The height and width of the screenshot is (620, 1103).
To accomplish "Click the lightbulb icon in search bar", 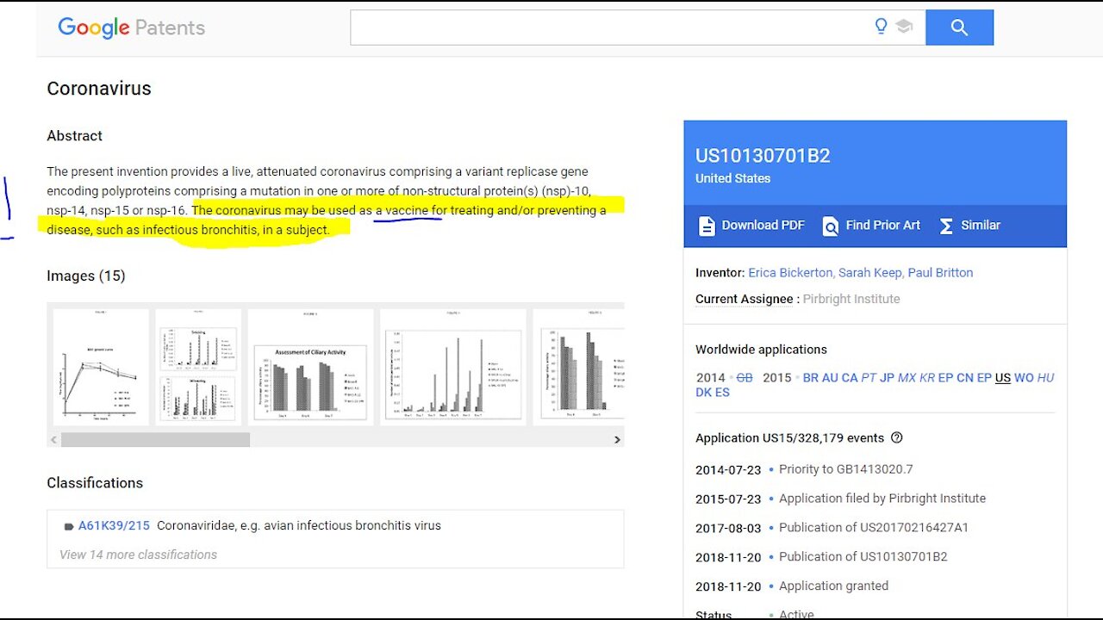I will (881, 27).
